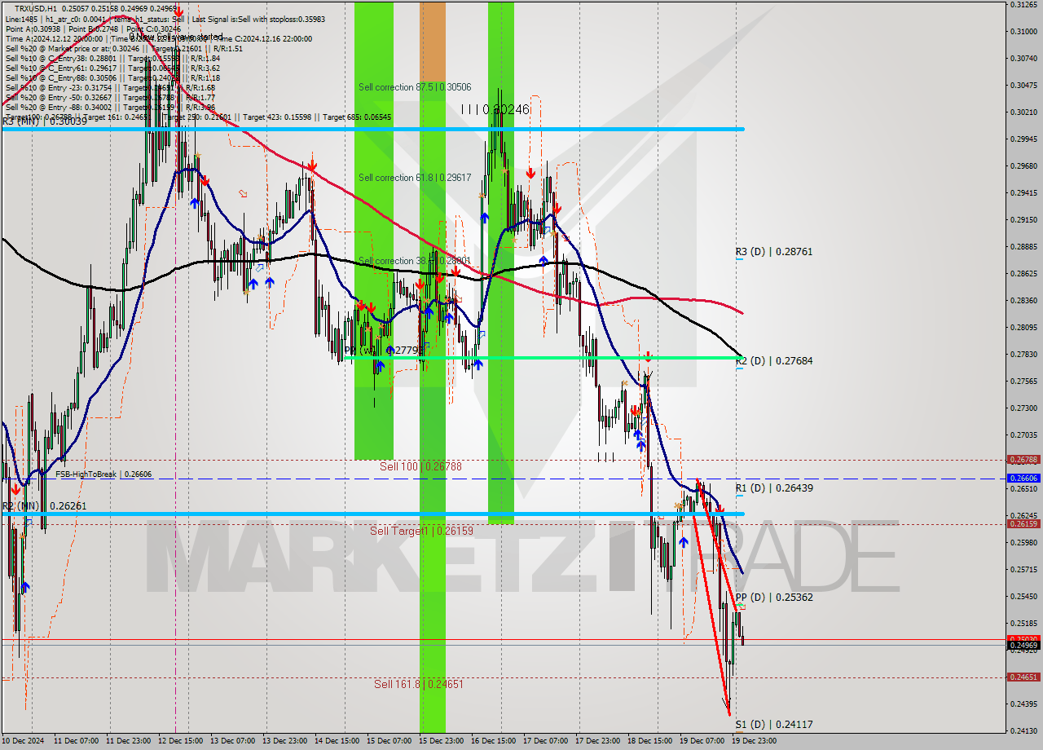Click the 'Sell correction 87.5 | 0.30506' label
This screenshot has width=1043, height=750.
(415, 86)
